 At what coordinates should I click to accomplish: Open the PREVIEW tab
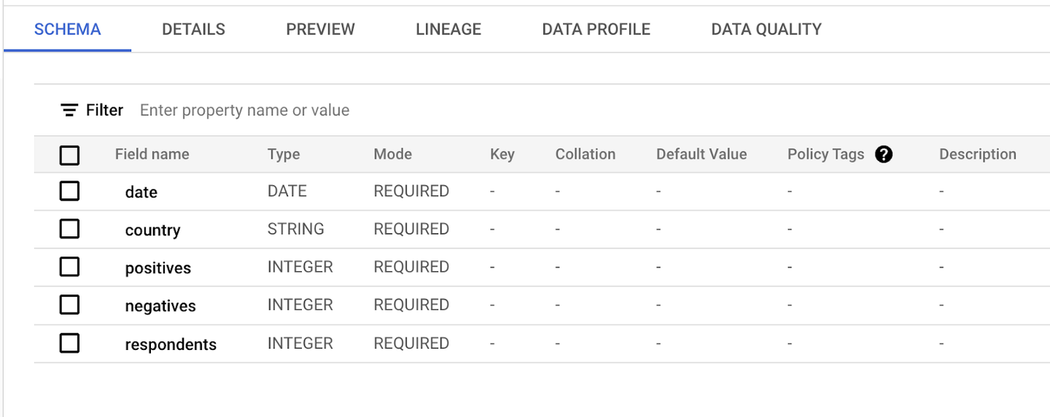point(320,30)
